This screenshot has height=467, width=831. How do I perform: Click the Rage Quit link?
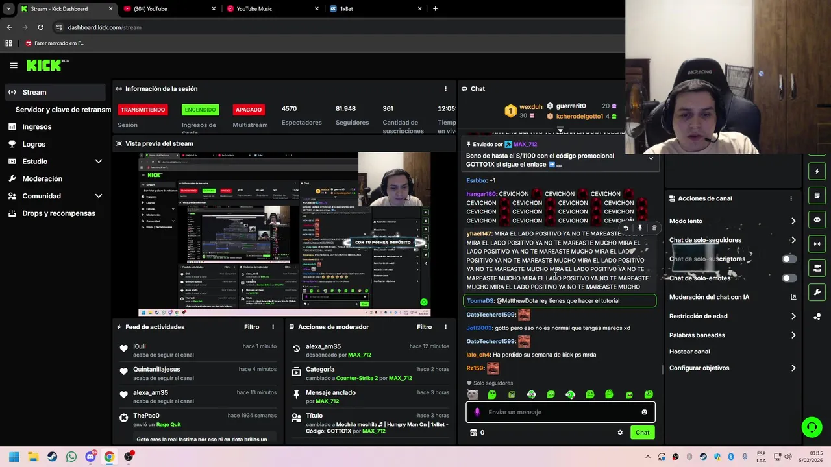click(168, 425)
